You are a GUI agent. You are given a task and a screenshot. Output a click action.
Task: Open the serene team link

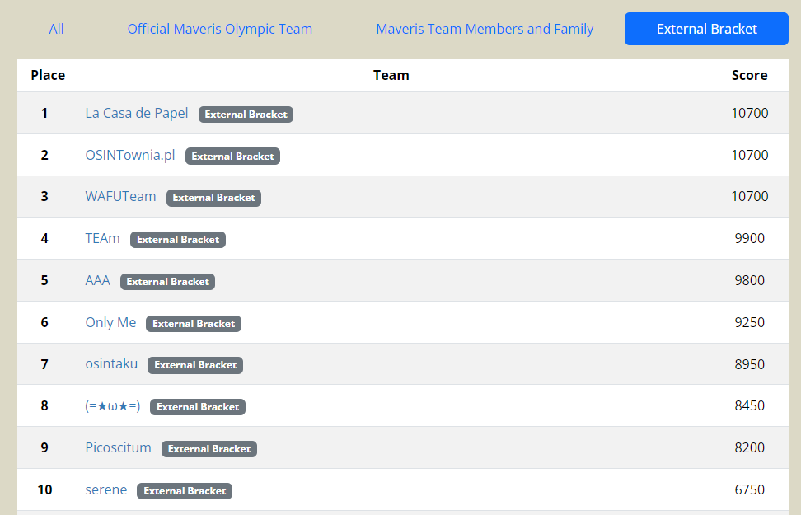tap(105, 490)
